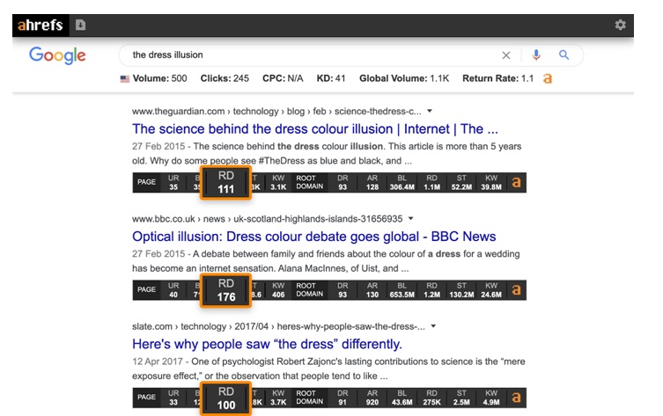This screenshot has height=416, width=663.
Task: Click BL 306.4M on Guardian bar
Action: tap(401, 182)
